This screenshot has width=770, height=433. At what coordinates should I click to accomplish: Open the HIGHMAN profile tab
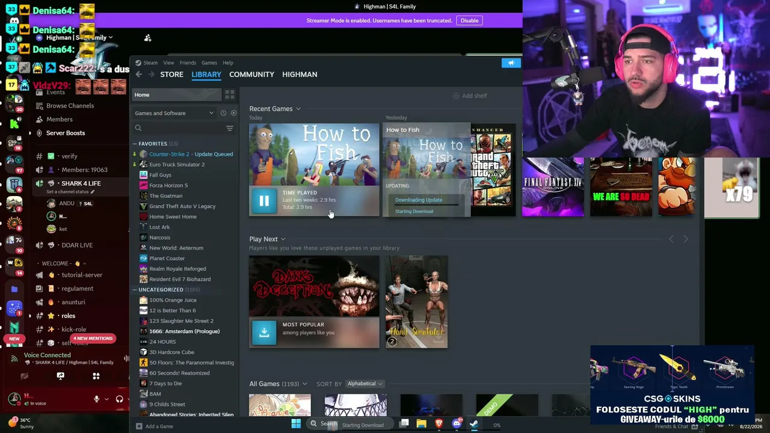(x=300, y=74)
